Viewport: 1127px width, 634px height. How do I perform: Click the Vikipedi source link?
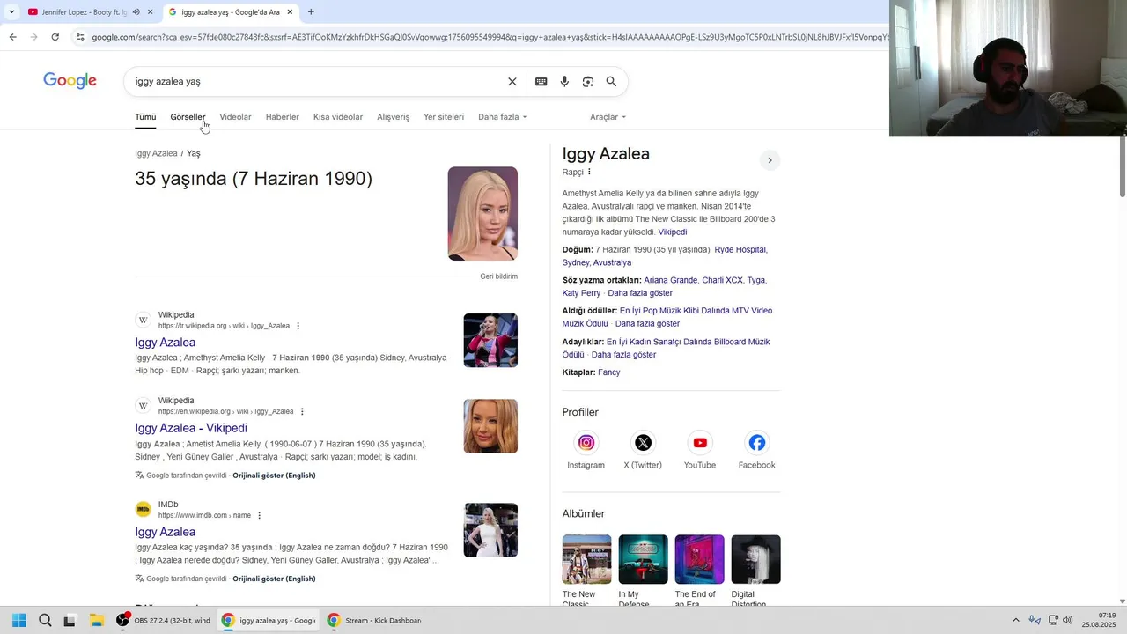coord(673,232)
